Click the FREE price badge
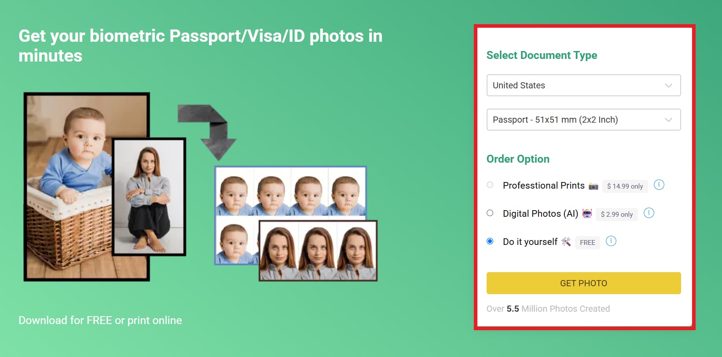 pos(587,243)
